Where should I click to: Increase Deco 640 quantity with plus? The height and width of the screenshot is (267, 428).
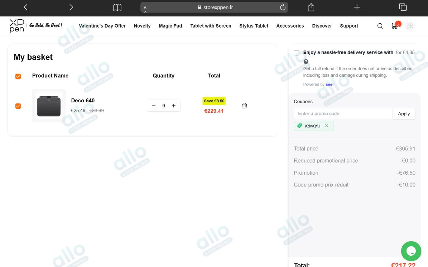[174, 106]
